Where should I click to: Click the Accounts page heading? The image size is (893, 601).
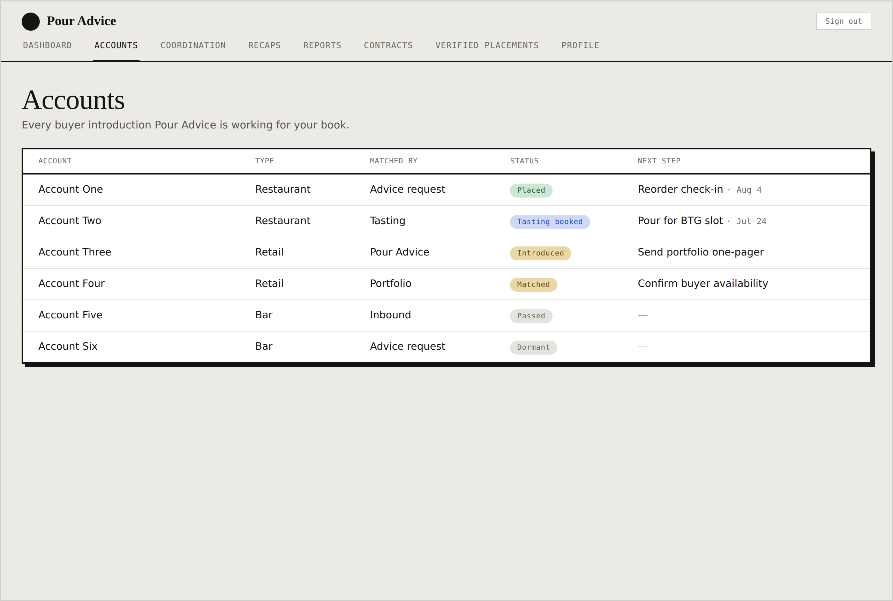tap(73, 100)
